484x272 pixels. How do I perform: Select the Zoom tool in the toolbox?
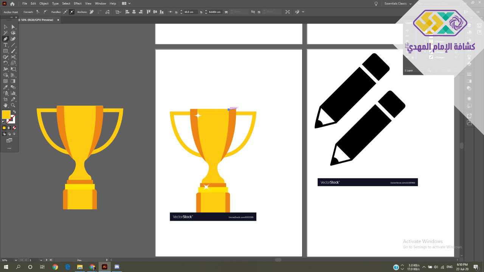click(x=13, y=105)
